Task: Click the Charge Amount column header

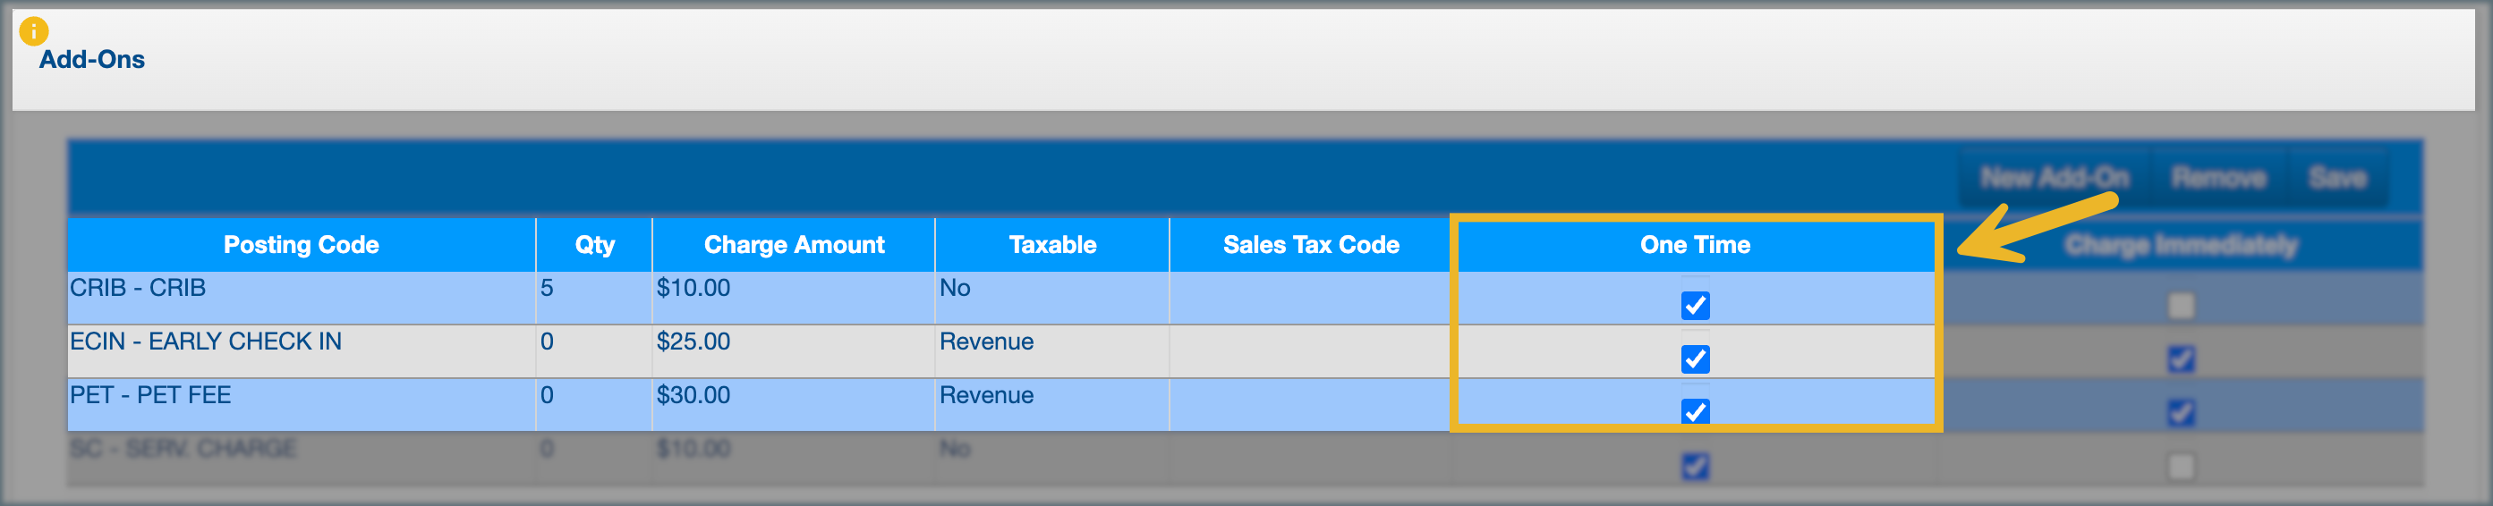Action: pos(794,245)
